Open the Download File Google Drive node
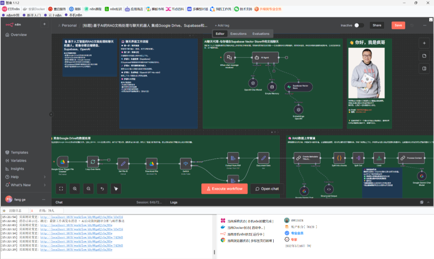 (x=151, y=164)
